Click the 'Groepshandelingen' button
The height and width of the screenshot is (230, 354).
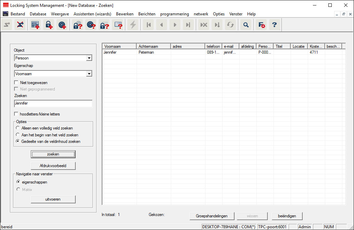pyautogui.click(x=212, y=216)
